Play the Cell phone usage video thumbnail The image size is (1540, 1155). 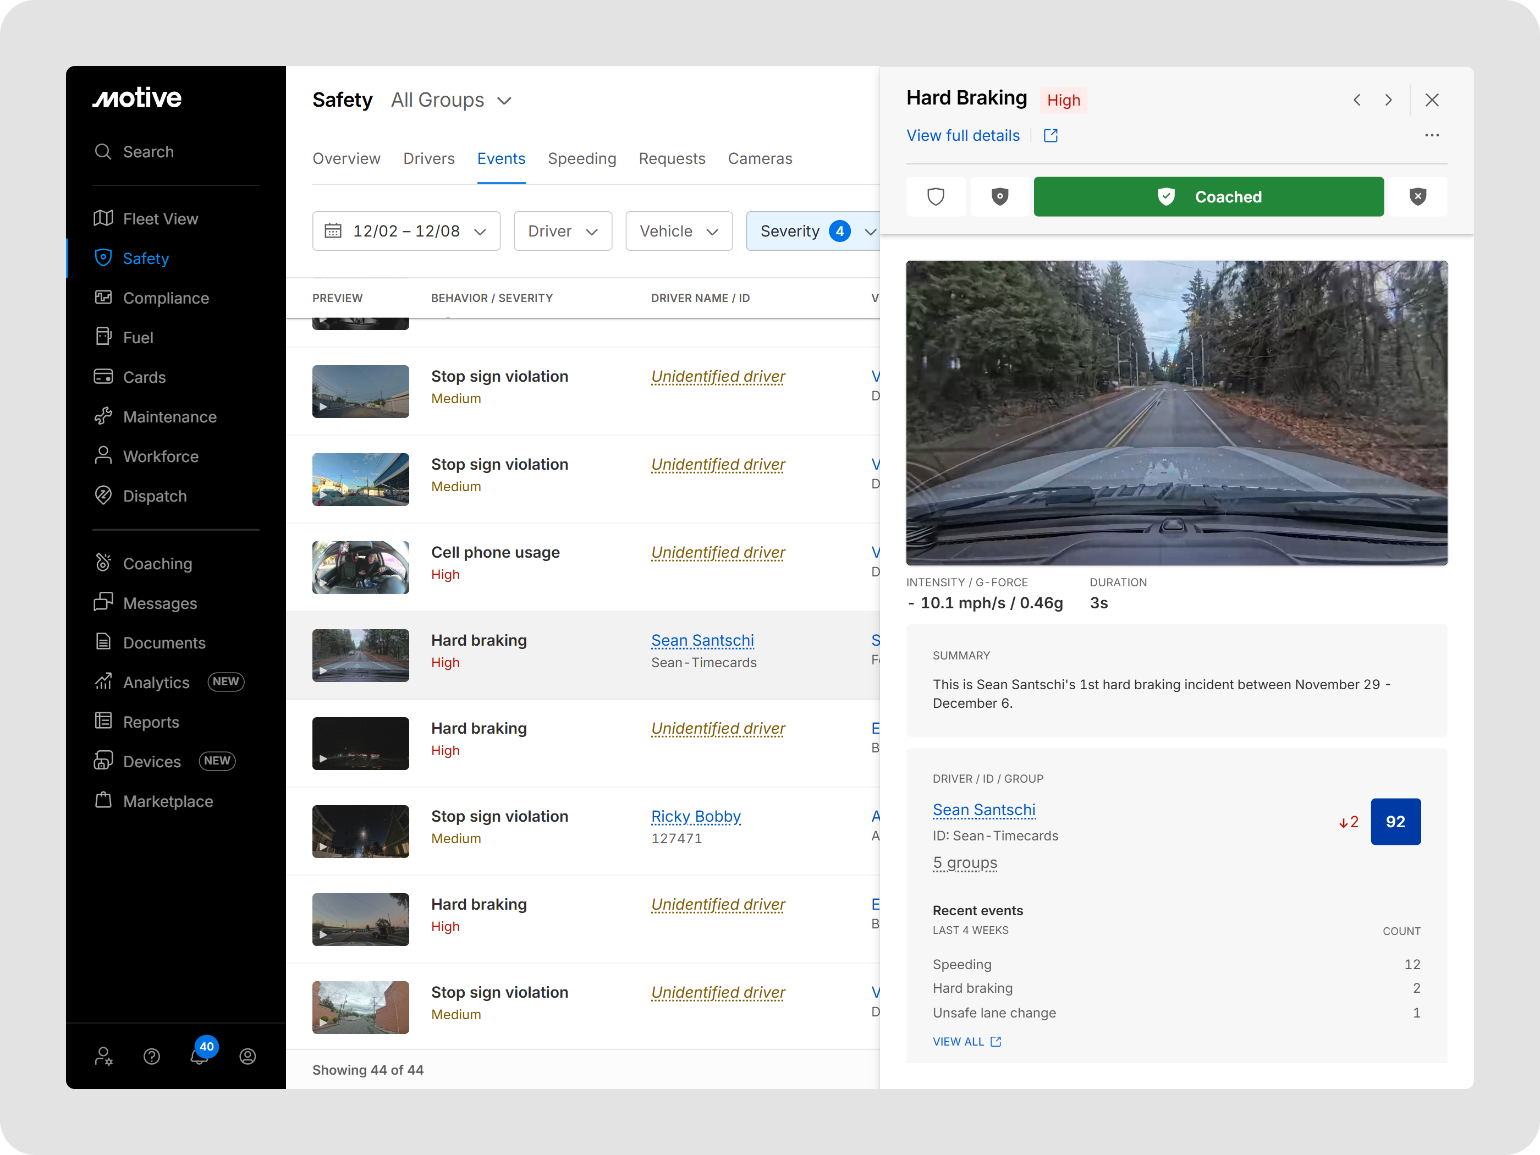pyautogui.click(x=361, y=568)
